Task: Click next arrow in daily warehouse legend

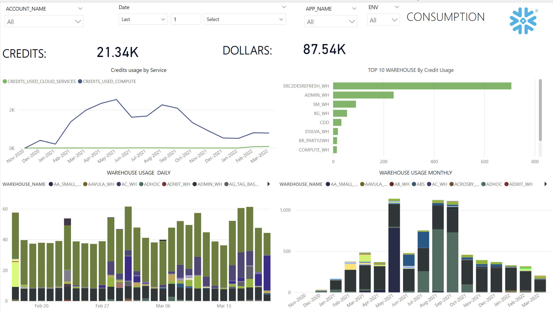Action: (x=269, y=184)
